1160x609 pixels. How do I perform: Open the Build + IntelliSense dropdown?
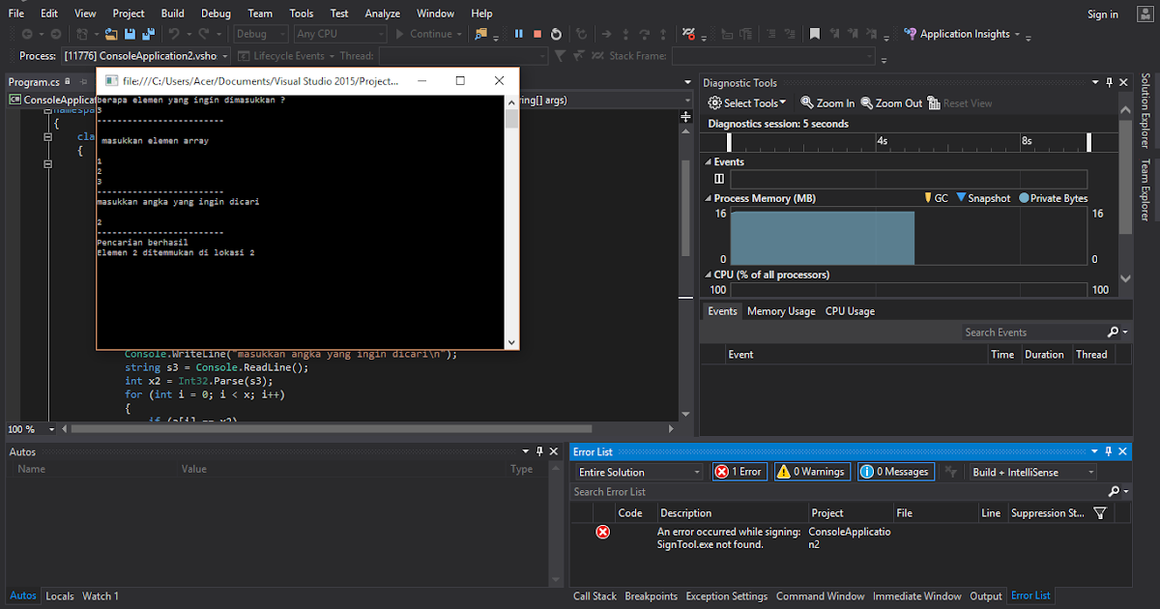coord(1032,472)
